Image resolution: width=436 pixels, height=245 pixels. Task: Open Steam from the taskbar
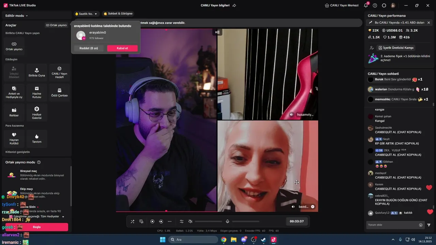[263, 240]
